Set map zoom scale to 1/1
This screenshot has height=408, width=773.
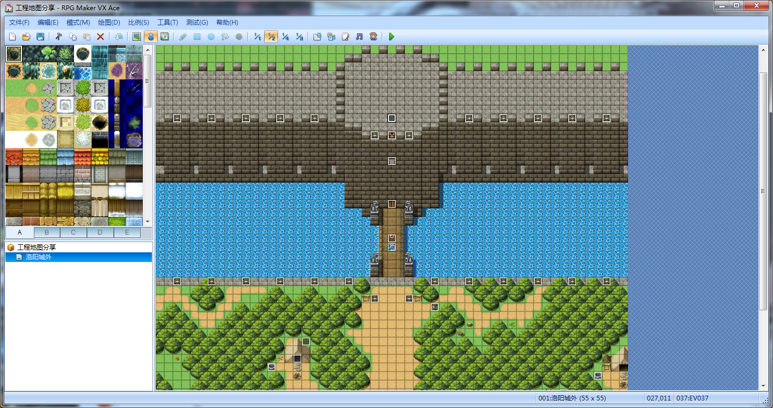[x=257, y=37]
